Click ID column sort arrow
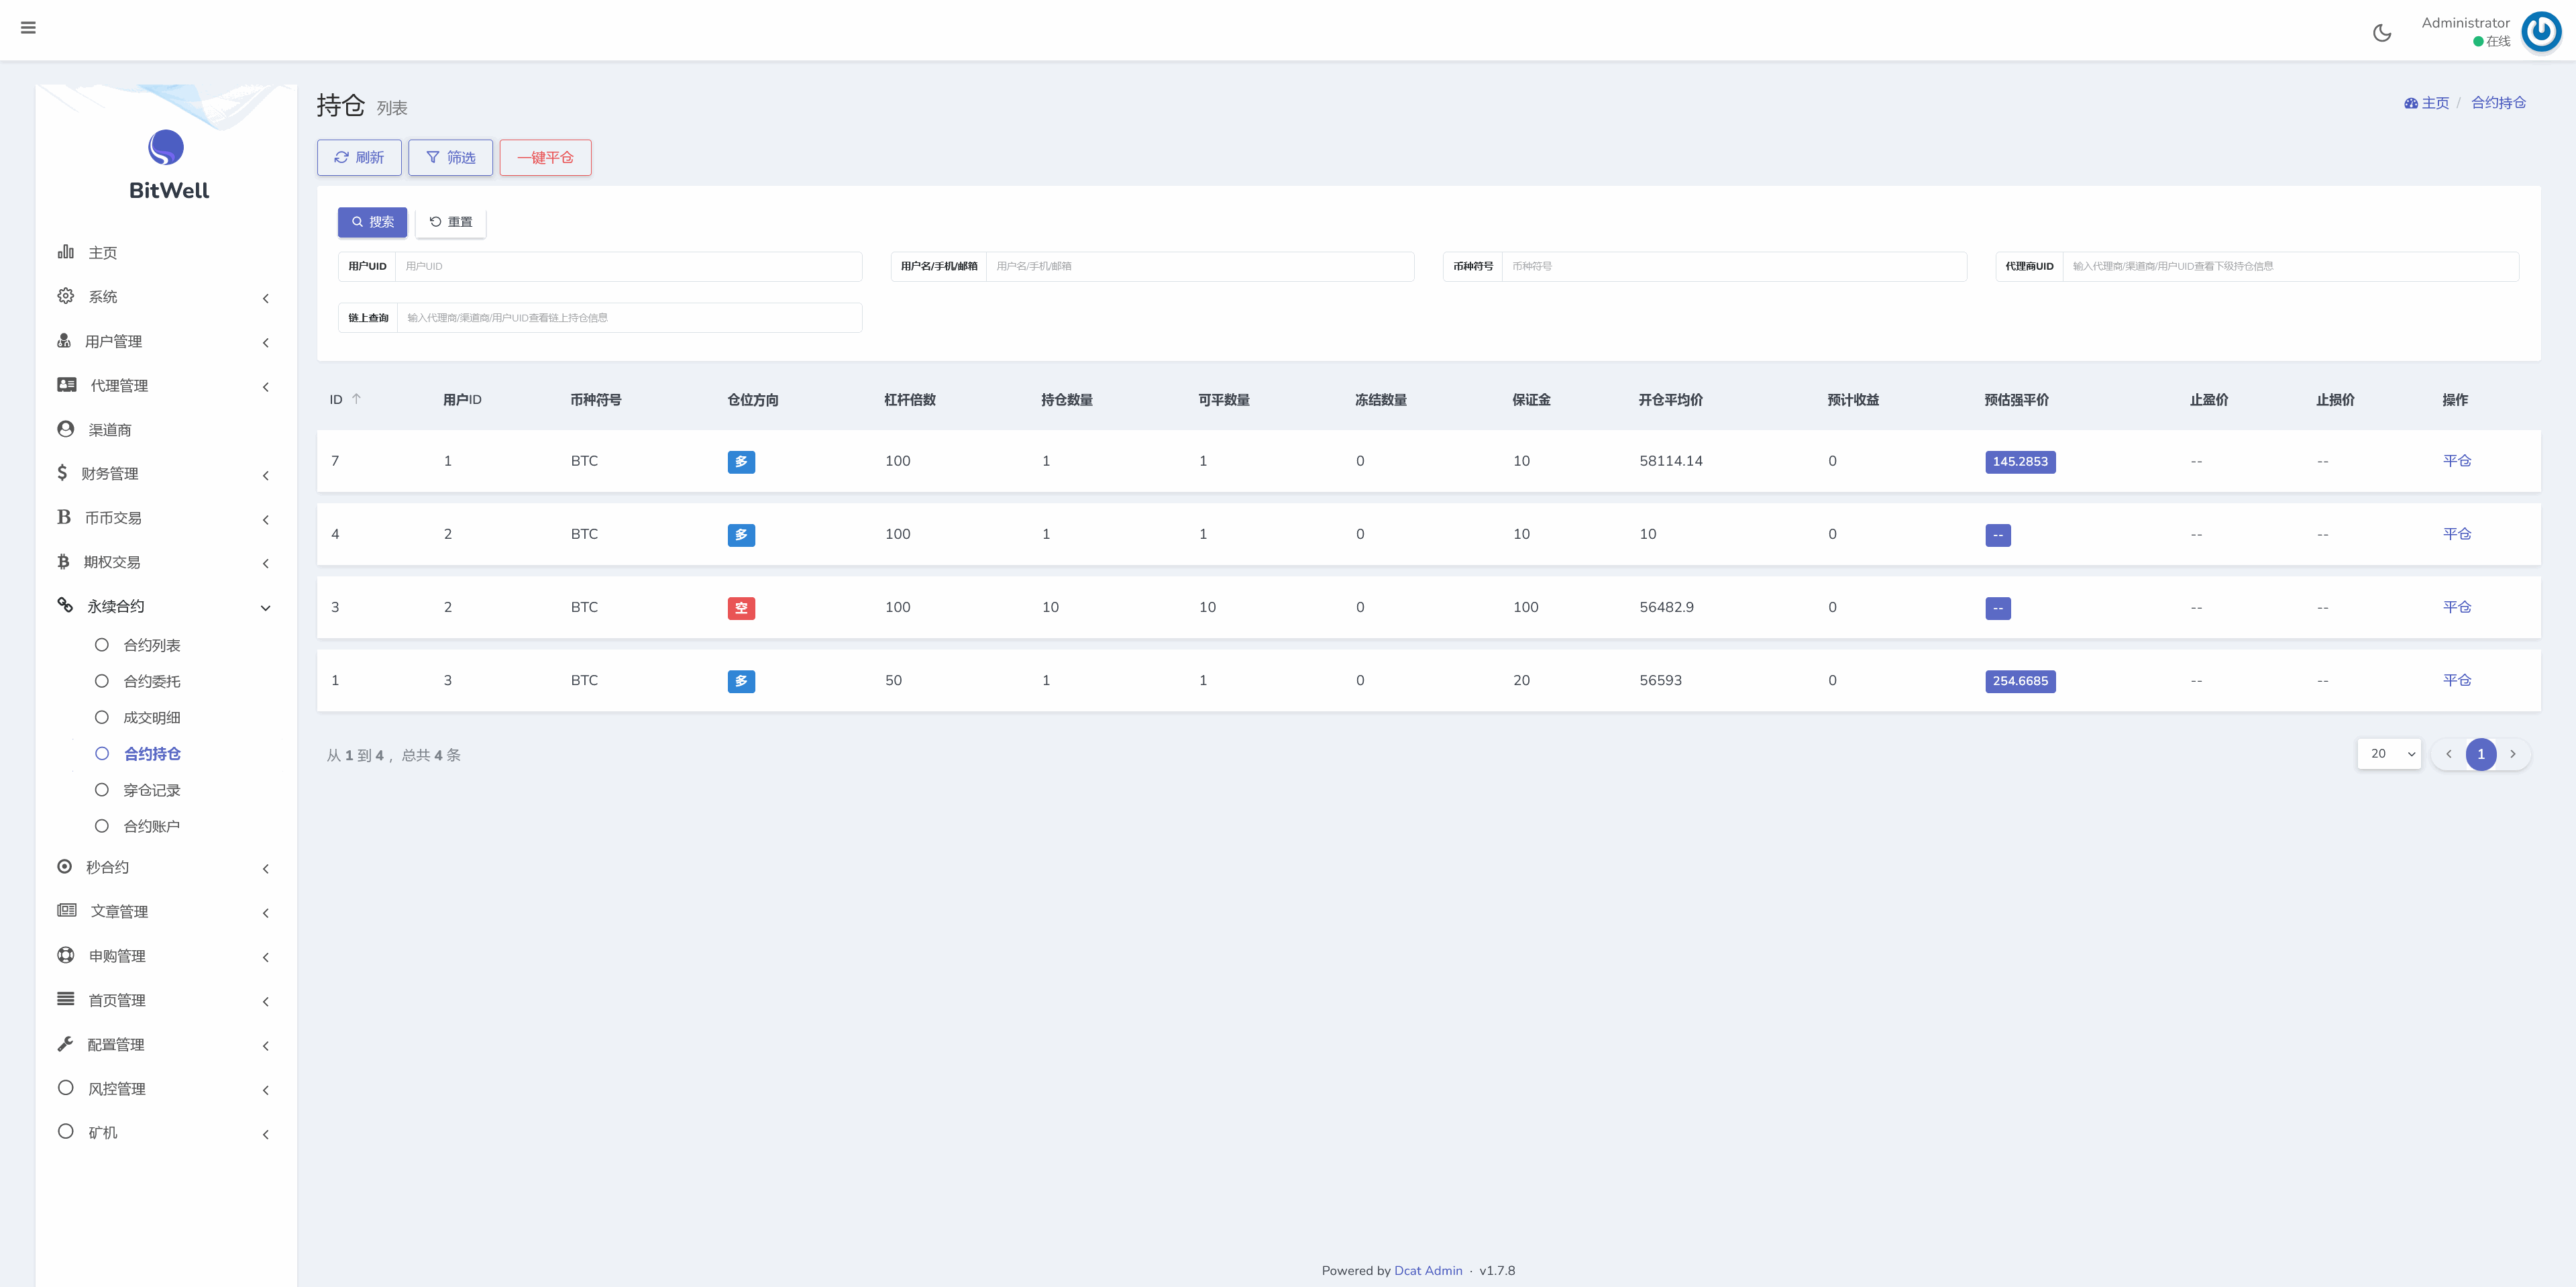This screenshot has height=1287, width=2576. 356,399
